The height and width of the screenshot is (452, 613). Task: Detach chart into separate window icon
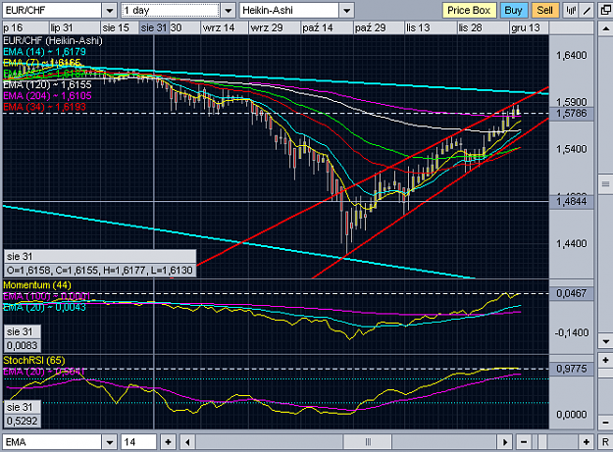point(605,10)
